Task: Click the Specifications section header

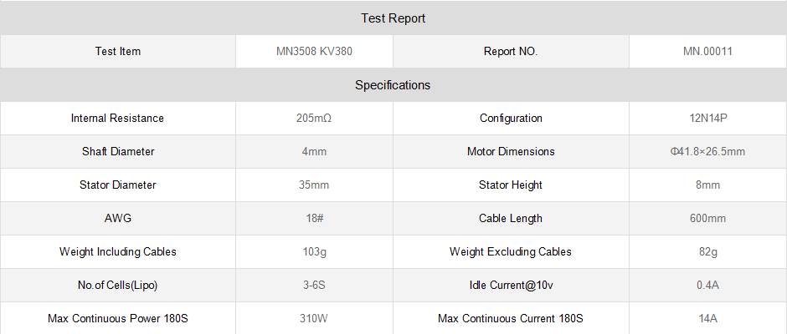Action: [393, 85]
